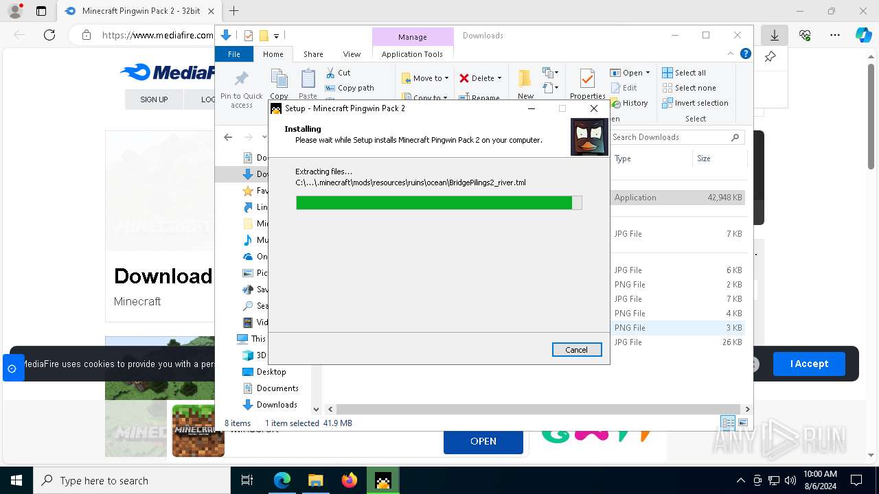The width and height of the screenshot is (879, 494).
Task: Open the Delete dropdown arrow
Action: [499, 78]
